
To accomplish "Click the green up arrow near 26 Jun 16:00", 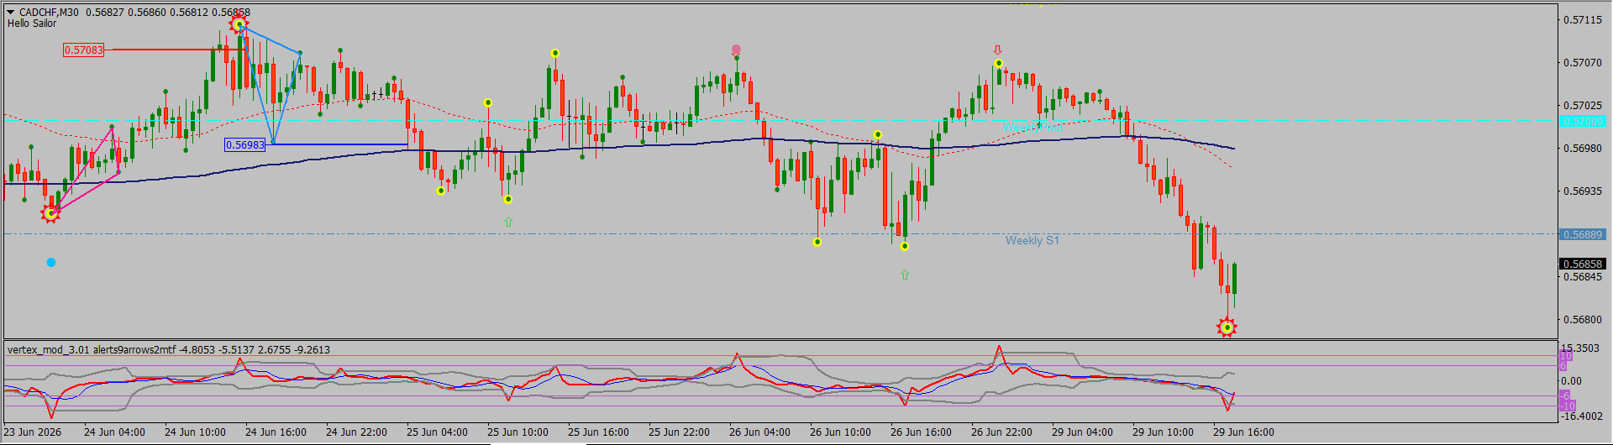I will 905,275.
